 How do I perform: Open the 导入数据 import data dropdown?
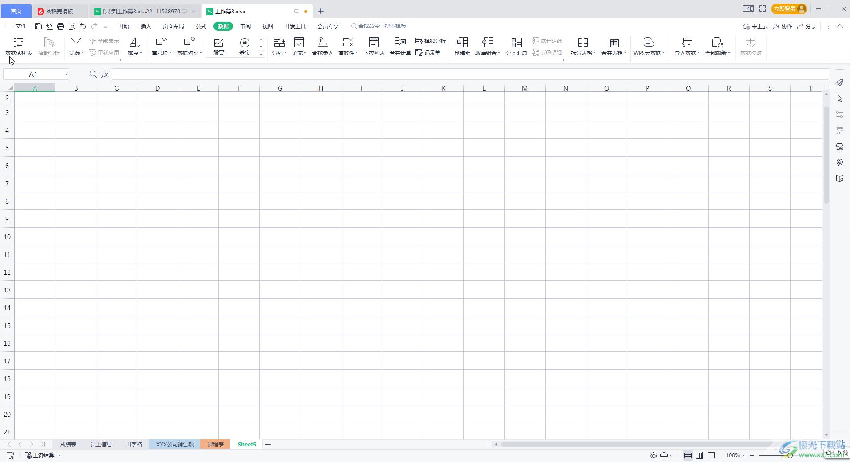pyautogui.click(x=687, y=53)
